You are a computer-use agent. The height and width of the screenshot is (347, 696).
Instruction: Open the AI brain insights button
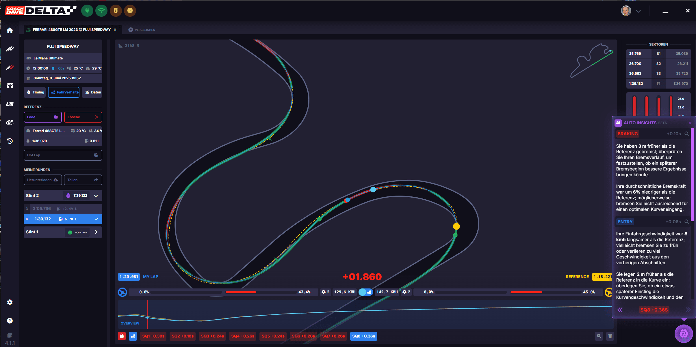[684, 334]
